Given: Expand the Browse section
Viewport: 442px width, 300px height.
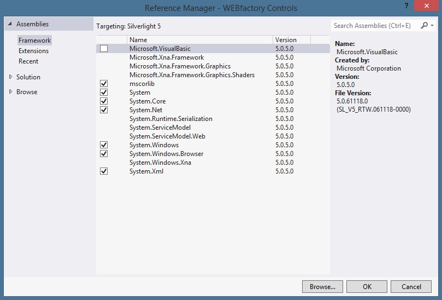Looking at the screenshot, I should click(11, 92).
